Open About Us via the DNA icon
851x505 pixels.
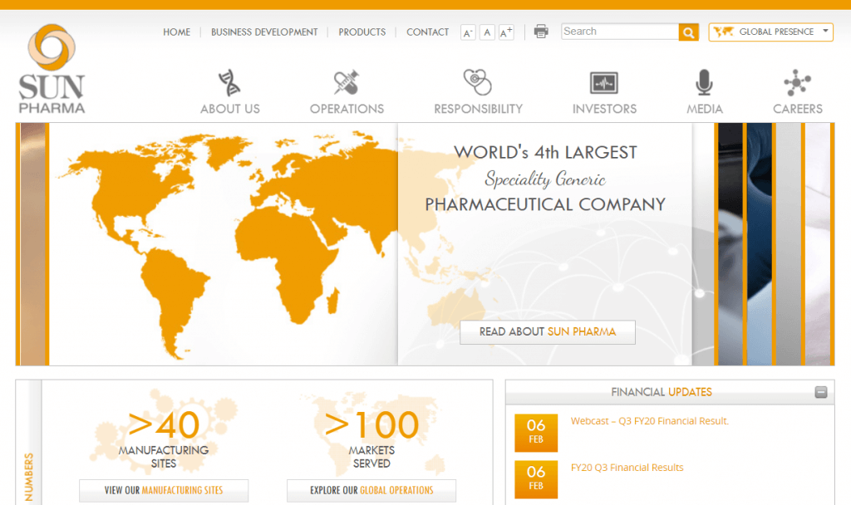[230, 83]
